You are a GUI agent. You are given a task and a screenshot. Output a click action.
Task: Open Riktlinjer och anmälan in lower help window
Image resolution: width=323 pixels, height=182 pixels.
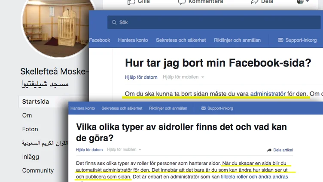pyautogui.click(x=168, y=108)
